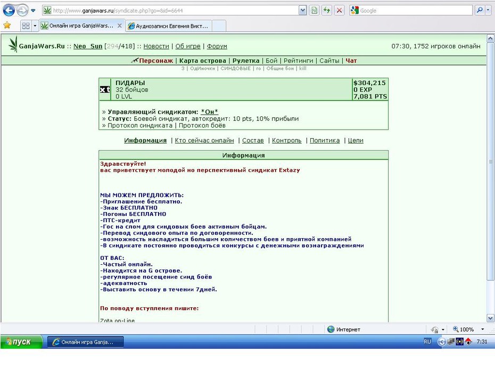Image resolution: width=495 pixels, height=371 pixels.
Task: Open the tab list dropdown arrow
Action: (35, 26)
